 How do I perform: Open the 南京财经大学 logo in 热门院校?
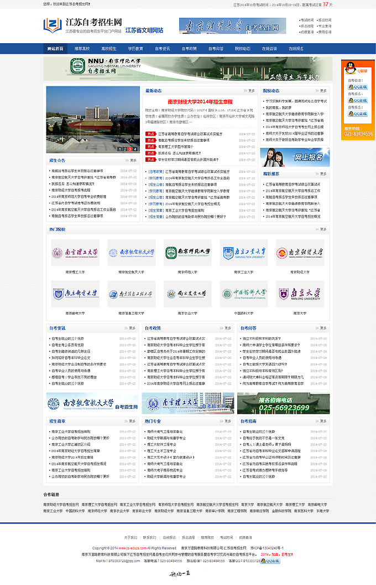[300, 253]
